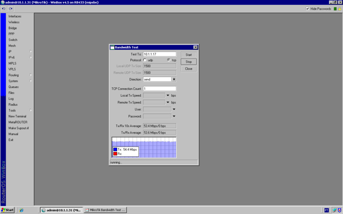The image size is (343, 214).
Task: Switch to admin@10.1.1.31 taskbar window
Action: (61, 210)
